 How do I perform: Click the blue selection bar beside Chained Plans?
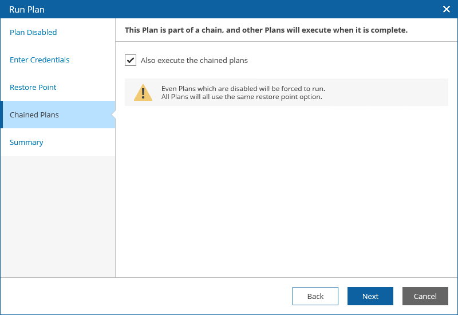point(2,115)
